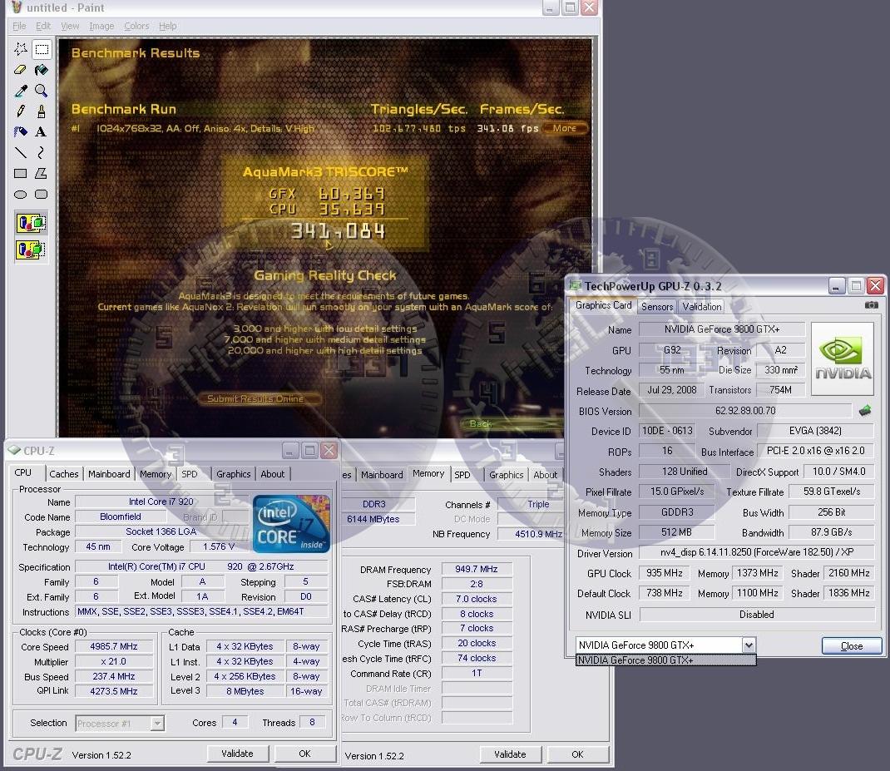Expand the GPU selection dropdown arrow in GPU-Z

tap(749, 645)
